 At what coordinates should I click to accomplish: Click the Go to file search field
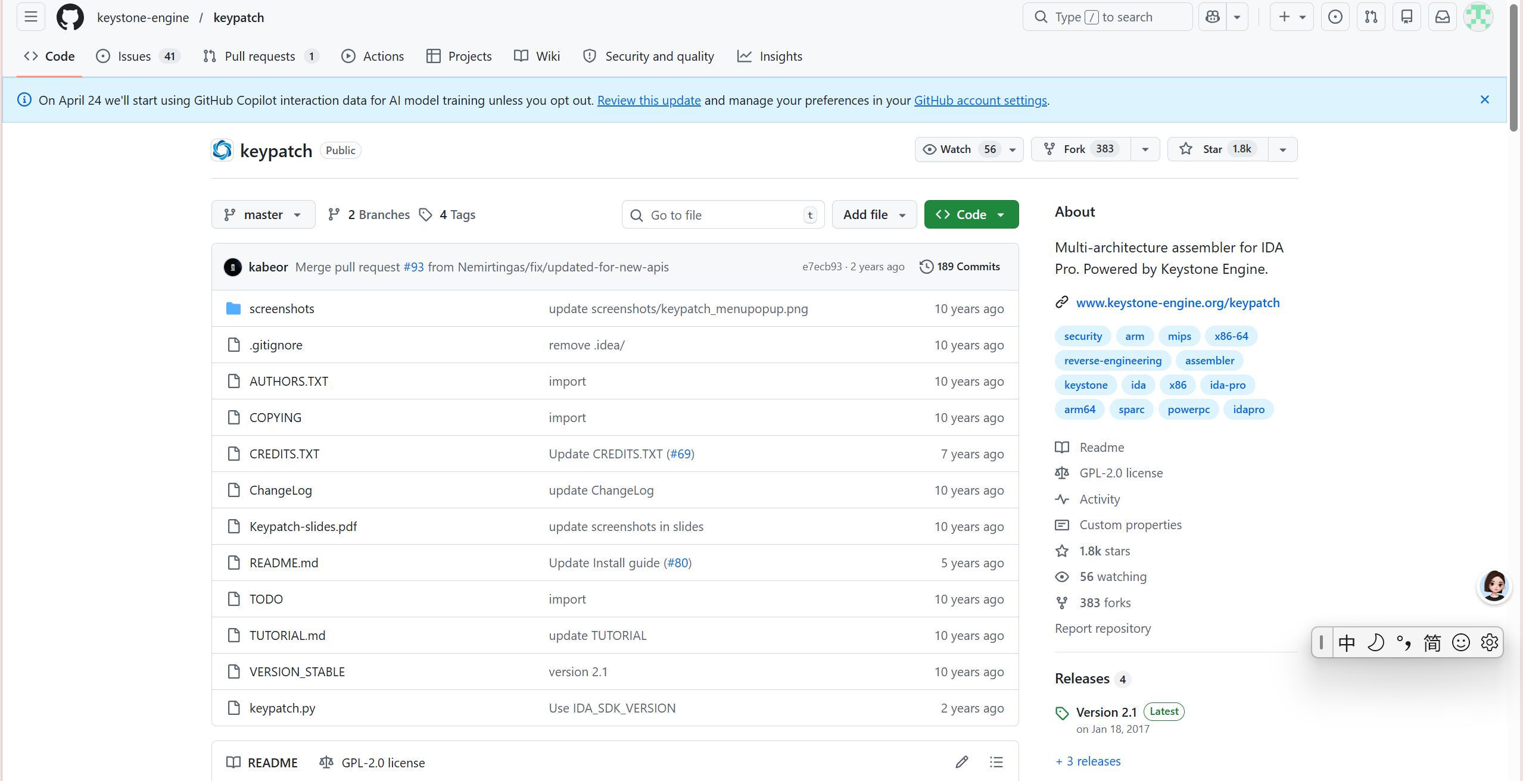(x=722, y=215)
